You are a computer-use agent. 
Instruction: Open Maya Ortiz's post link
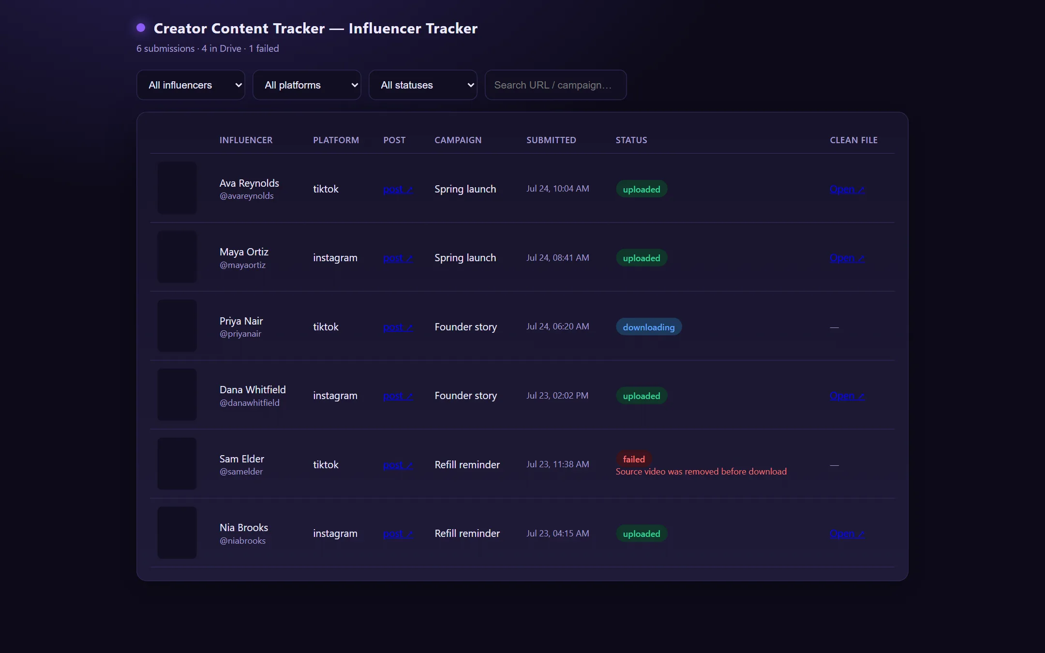coord(398,258)
